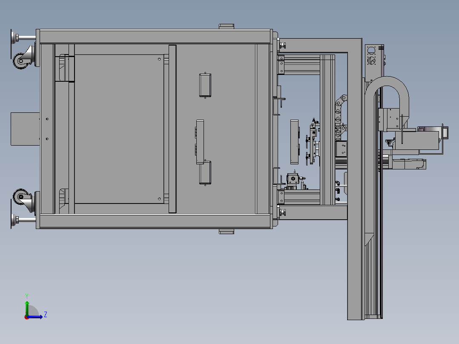Select the small standalone rectangular plate

click(x=295, y=142)
